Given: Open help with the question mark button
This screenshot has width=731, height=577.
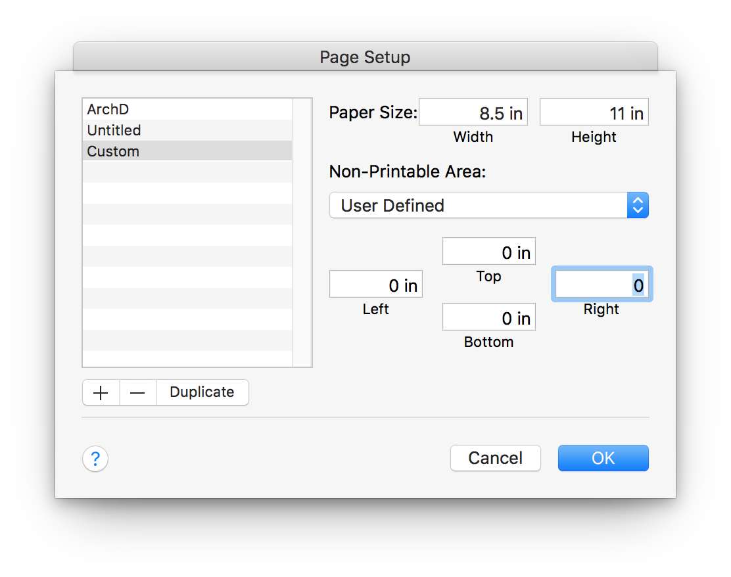Looking at the screenshot, I should pyautogui.click(x=95, y=459).
